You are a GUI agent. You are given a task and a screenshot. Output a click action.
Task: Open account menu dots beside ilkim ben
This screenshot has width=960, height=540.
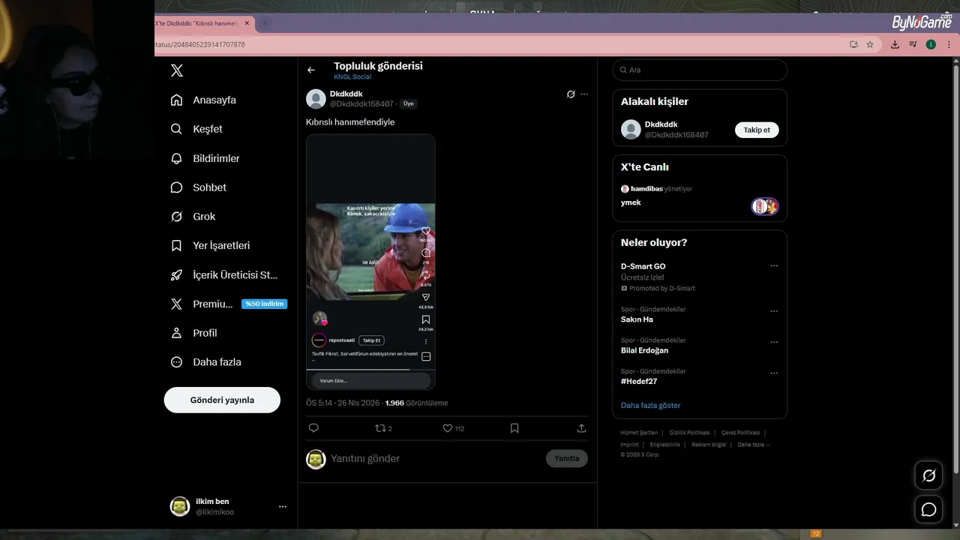(283, 507)
